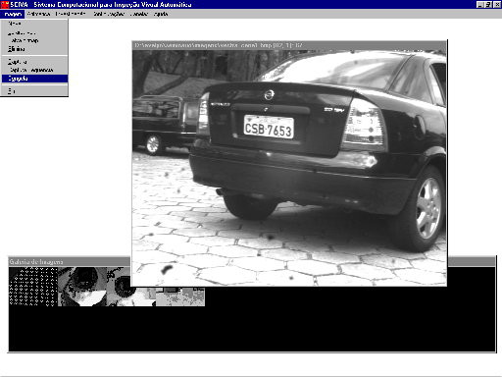This screenshot has width=502, height=377.
Task: Select the gray mosaic thumbnail in the gallery
Action: (180, 296)
